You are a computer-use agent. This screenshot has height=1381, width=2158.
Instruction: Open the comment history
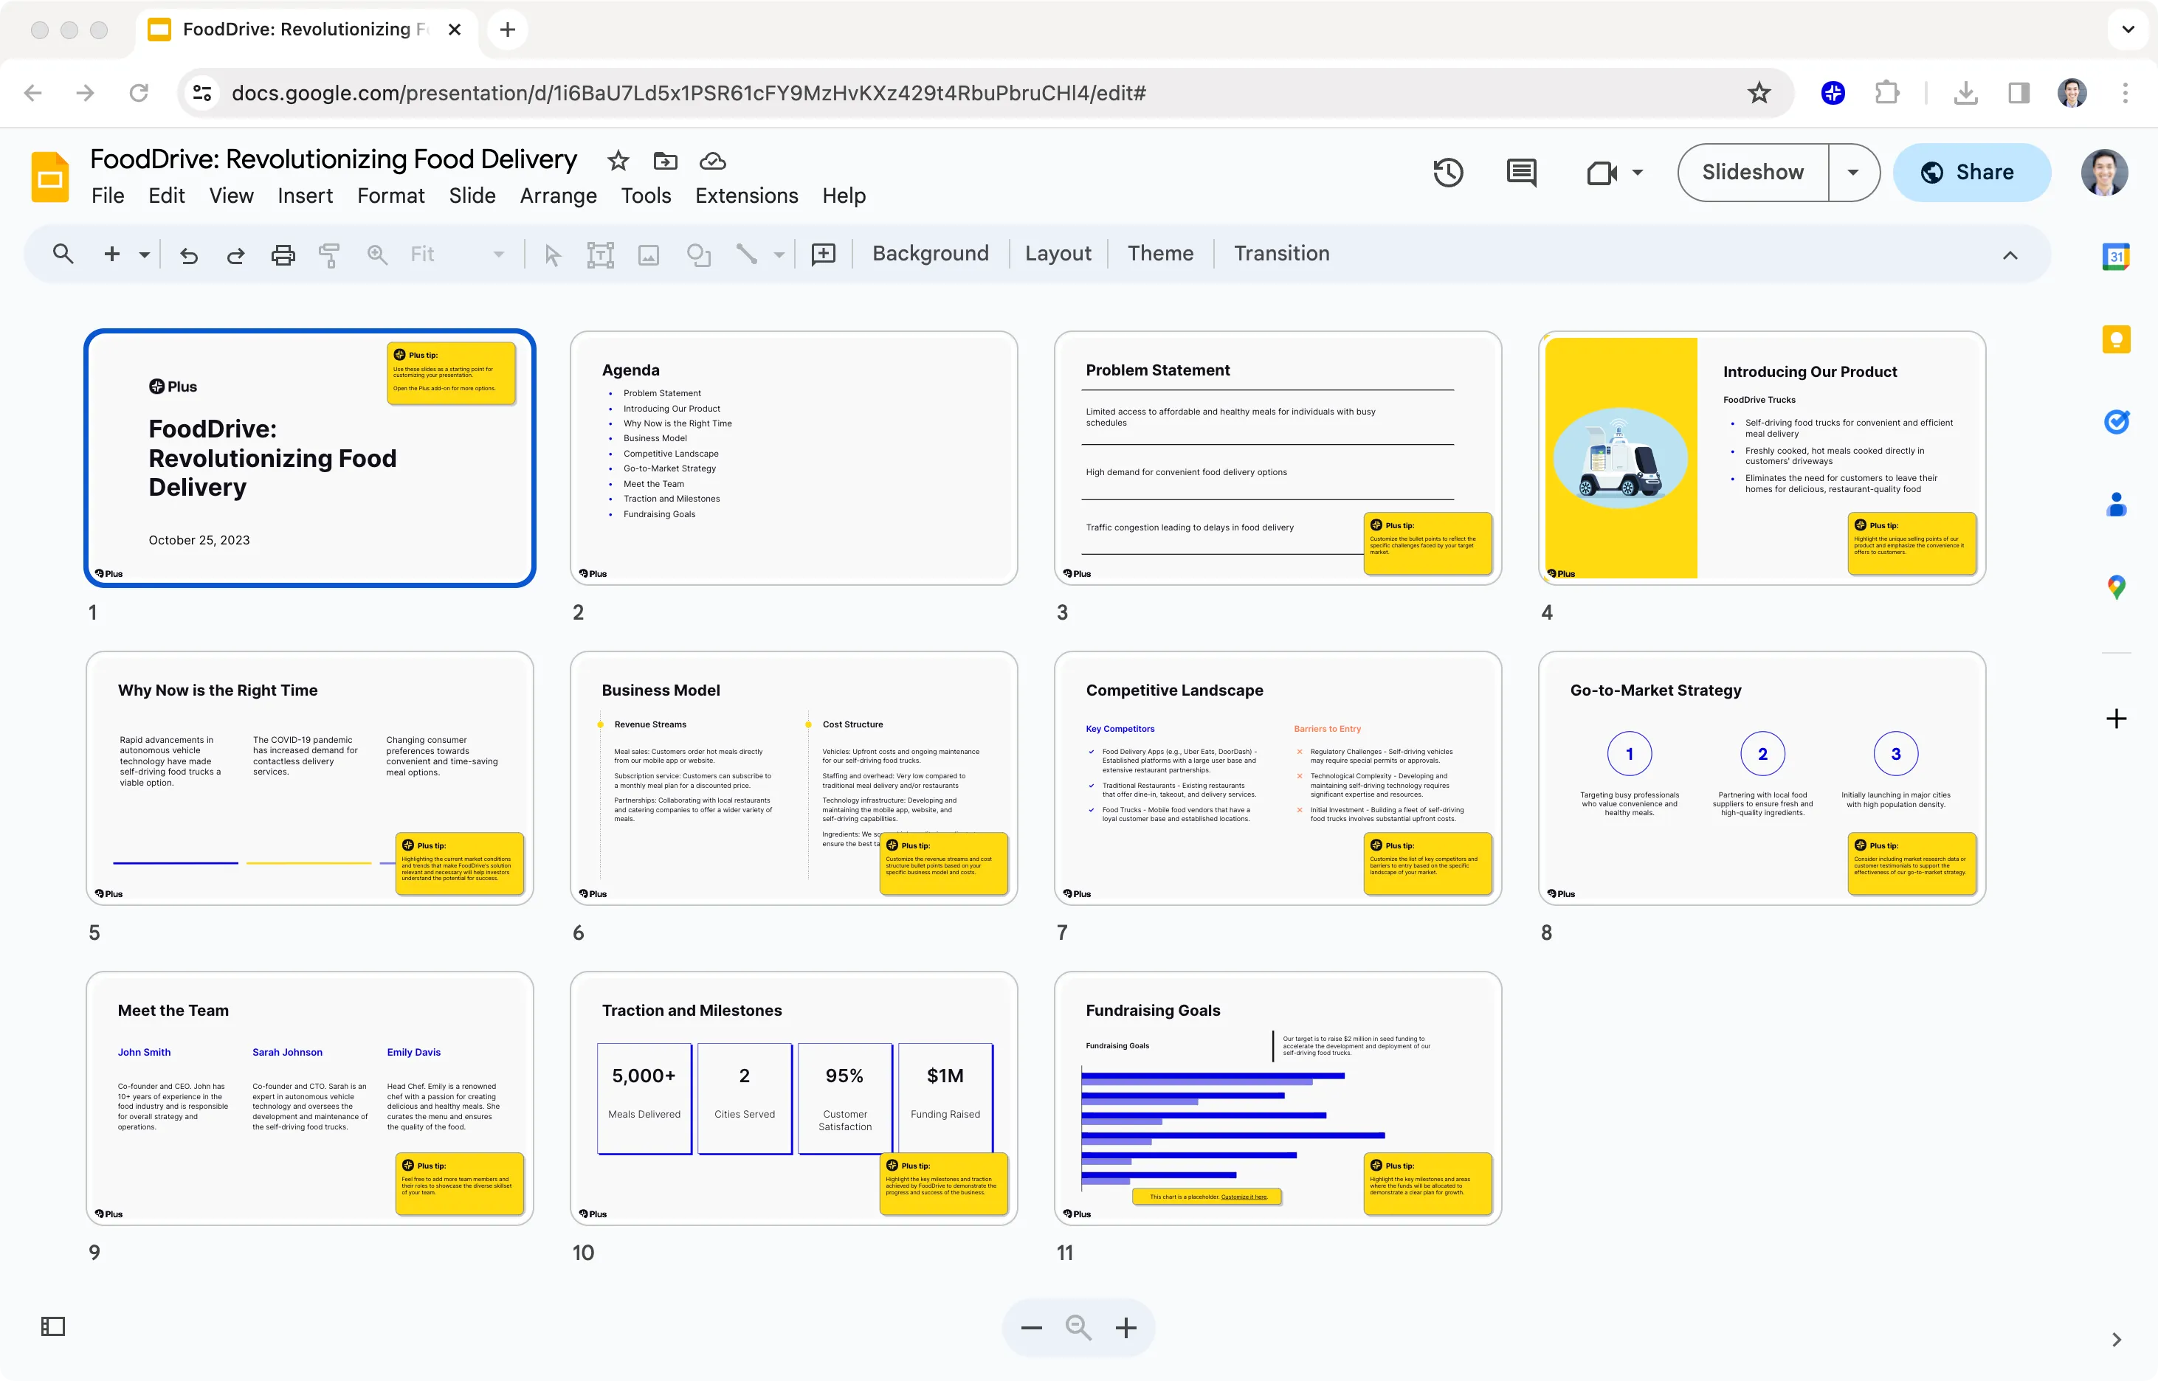tap(1521, 172)
